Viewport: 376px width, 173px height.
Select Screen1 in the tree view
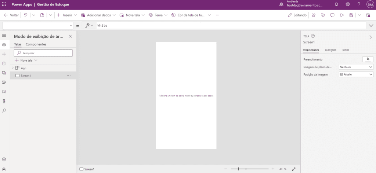pyautogui.click(x=43, y=76)
